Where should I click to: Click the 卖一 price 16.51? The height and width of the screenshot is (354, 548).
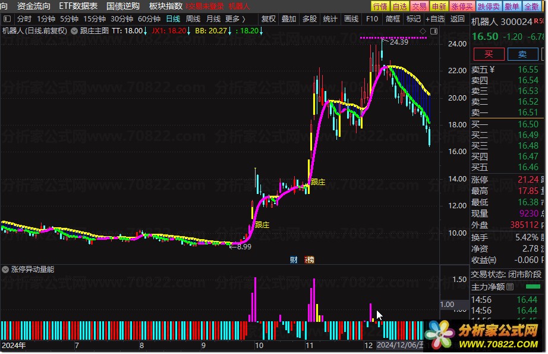528,112
